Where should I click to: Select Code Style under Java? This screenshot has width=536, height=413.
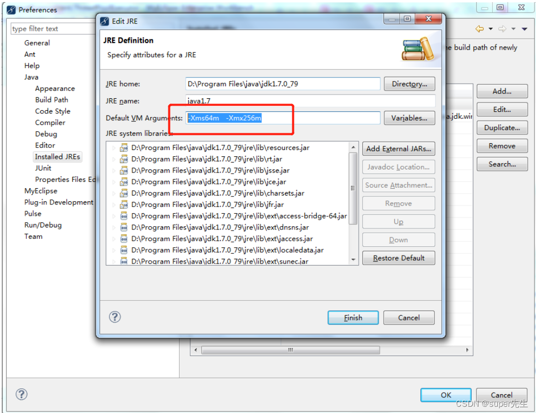53,111
